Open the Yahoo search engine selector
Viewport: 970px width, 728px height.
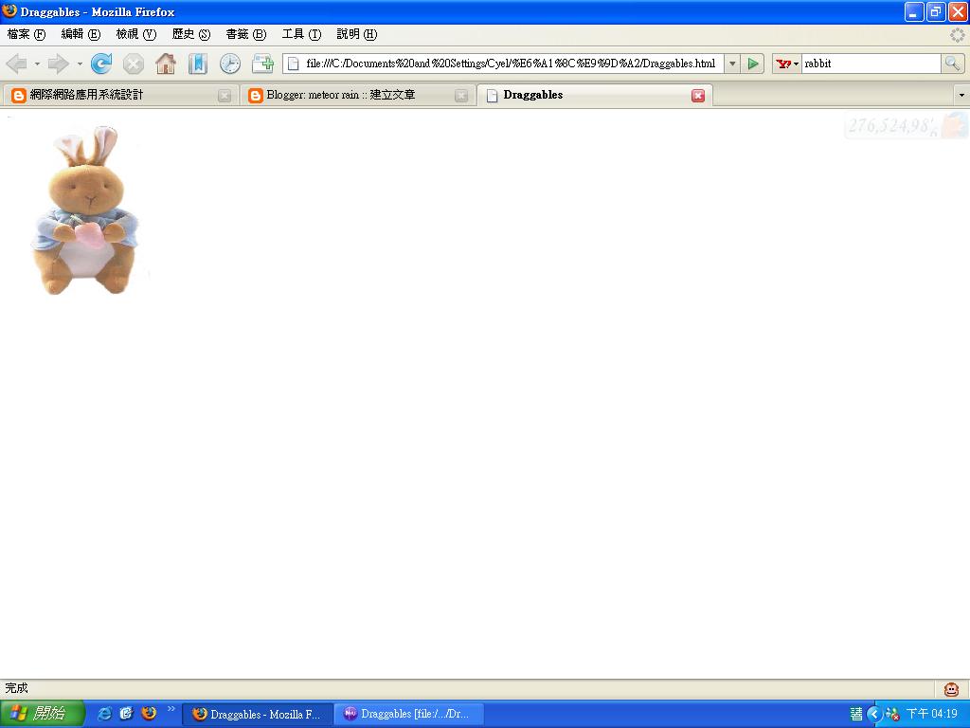787,64
